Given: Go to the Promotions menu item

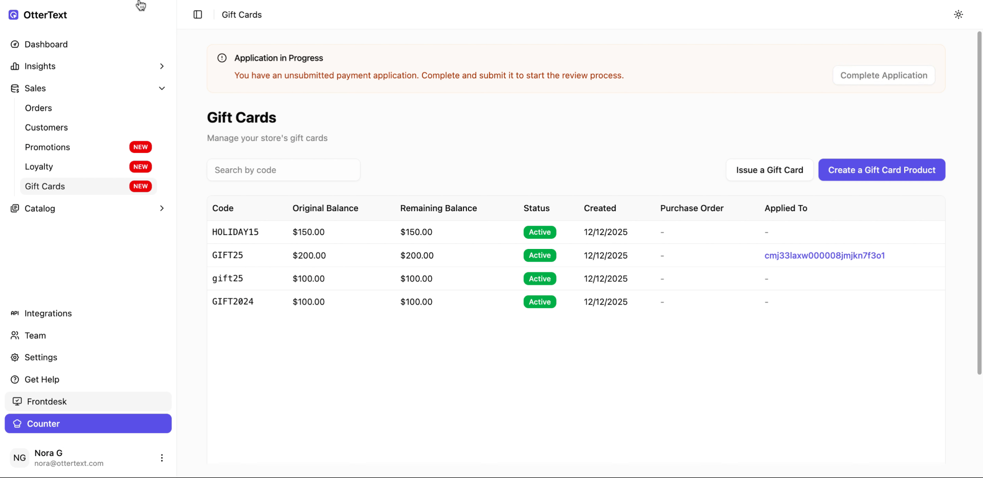Looking at the screenshot, I should (48, 147).
